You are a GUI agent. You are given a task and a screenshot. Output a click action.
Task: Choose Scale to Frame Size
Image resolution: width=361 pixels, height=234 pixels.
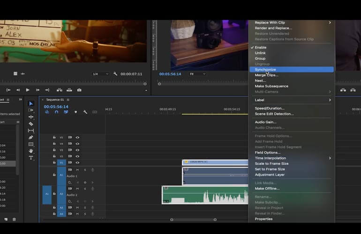[292, 164]
